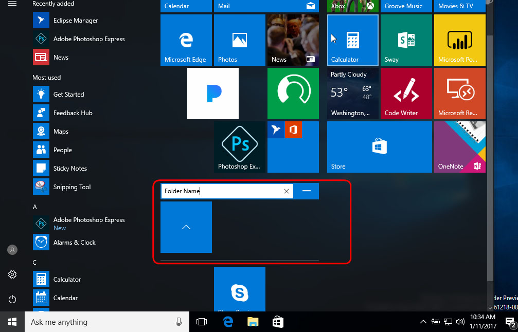Open the tile folder with Office icon
The height and width of the screenshot is (332, 518).
tap(293, 147)
